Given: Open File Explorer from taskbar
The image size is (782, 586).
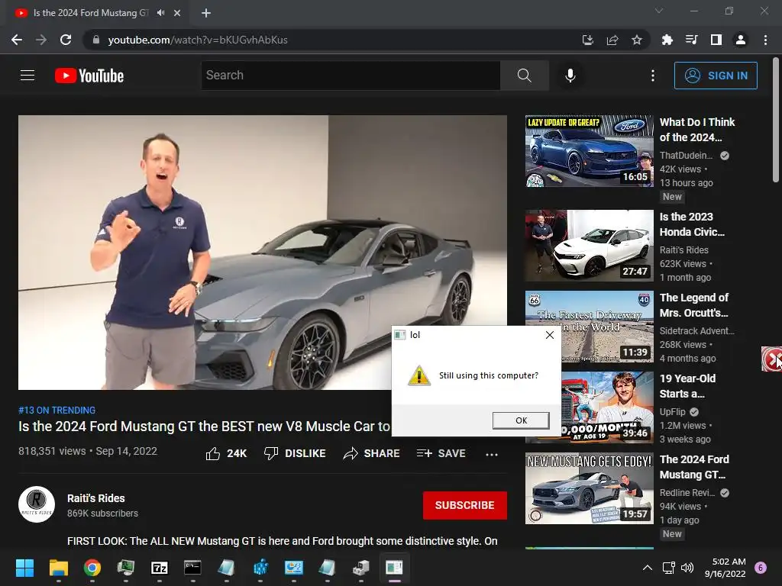Looking at the screenshot, I should (x=58, y=568).
